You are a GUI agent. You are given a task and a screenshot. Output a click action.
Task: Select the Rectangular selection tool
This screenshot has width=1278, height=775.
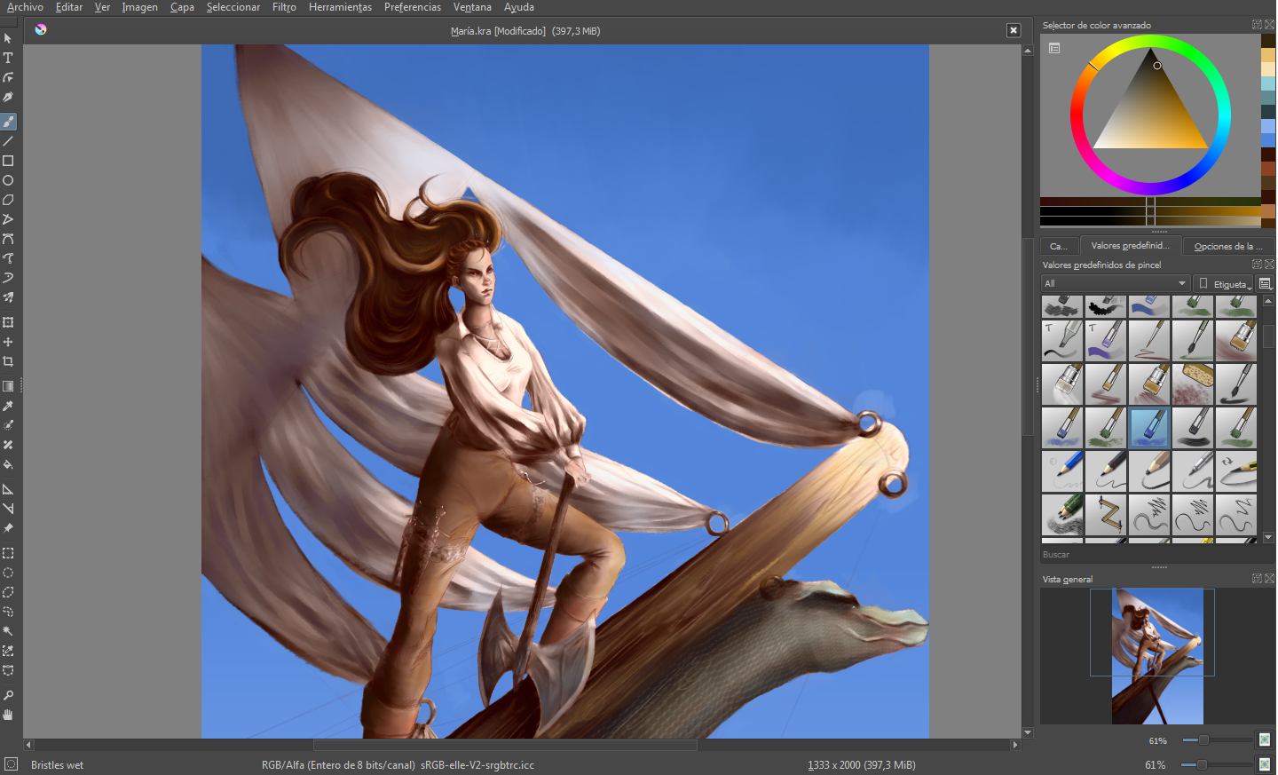click(x=8, y=553)
